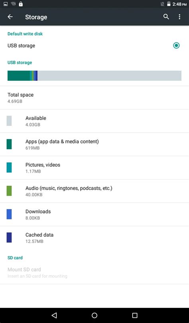
Task: Open Pictures, videos storage entry
Action: [94, 167]
